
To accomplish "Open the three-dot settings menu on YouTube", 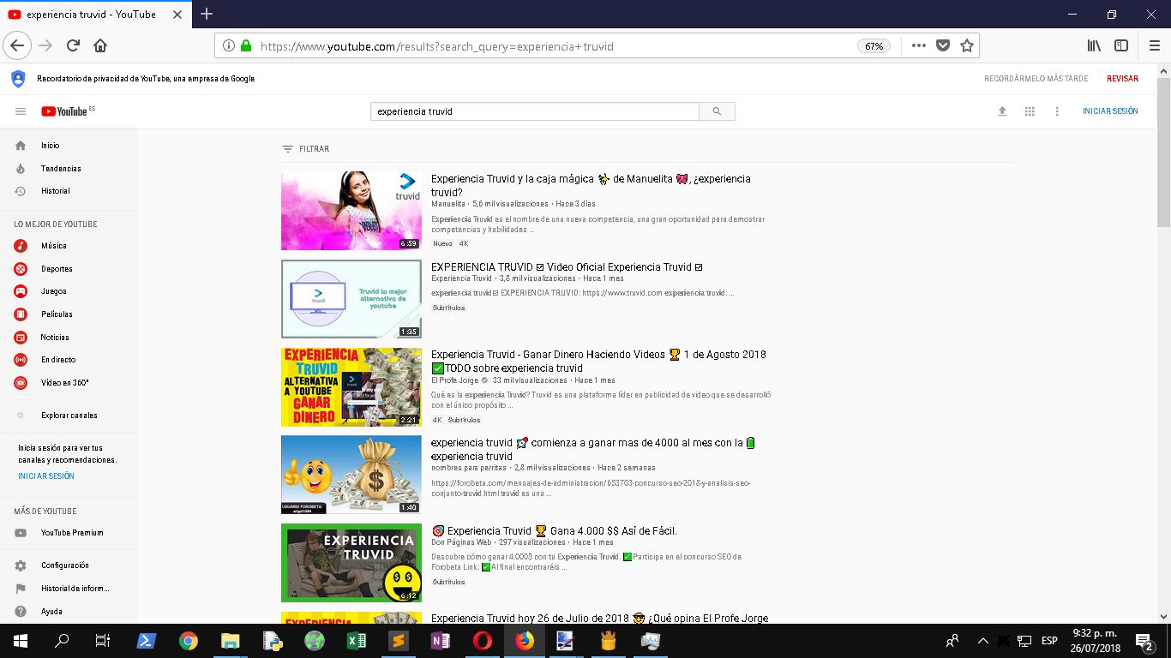I will click(x=1057, y=111).
